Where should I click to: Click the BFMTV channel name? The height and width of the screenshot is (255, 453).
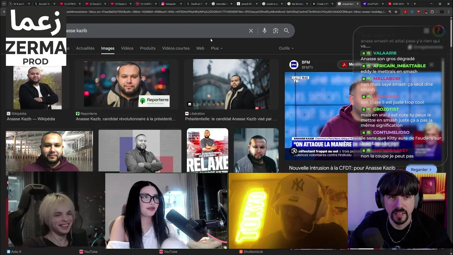pos(308,67)
